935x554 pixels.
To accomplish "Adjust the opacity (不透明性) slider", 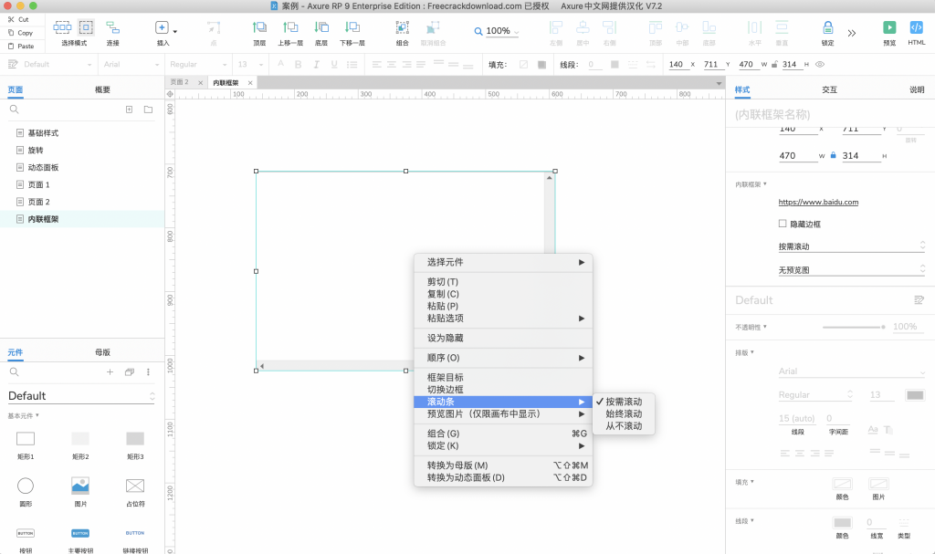I will [853, 327].
